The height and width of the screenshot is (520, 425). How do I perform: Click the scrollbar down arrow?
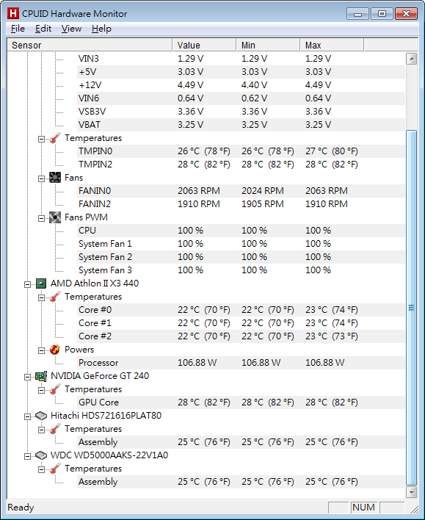pyautogui.click(x=411, y=492)
